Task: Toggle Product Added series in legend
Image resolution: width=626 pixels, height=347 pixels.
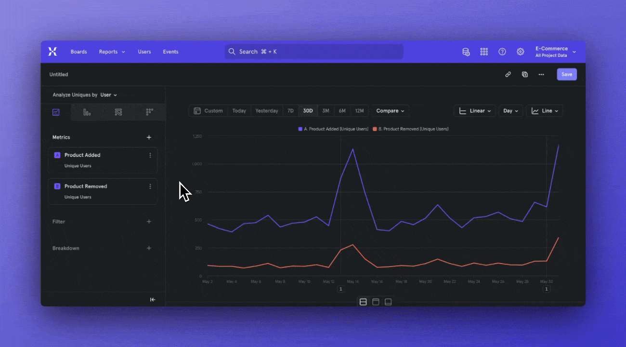Action: (x=333, y=129)
